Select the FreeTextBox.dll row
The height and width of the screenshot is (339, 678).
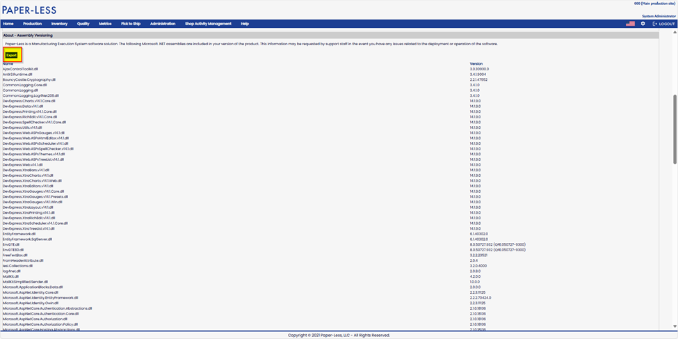coord(15,255)
